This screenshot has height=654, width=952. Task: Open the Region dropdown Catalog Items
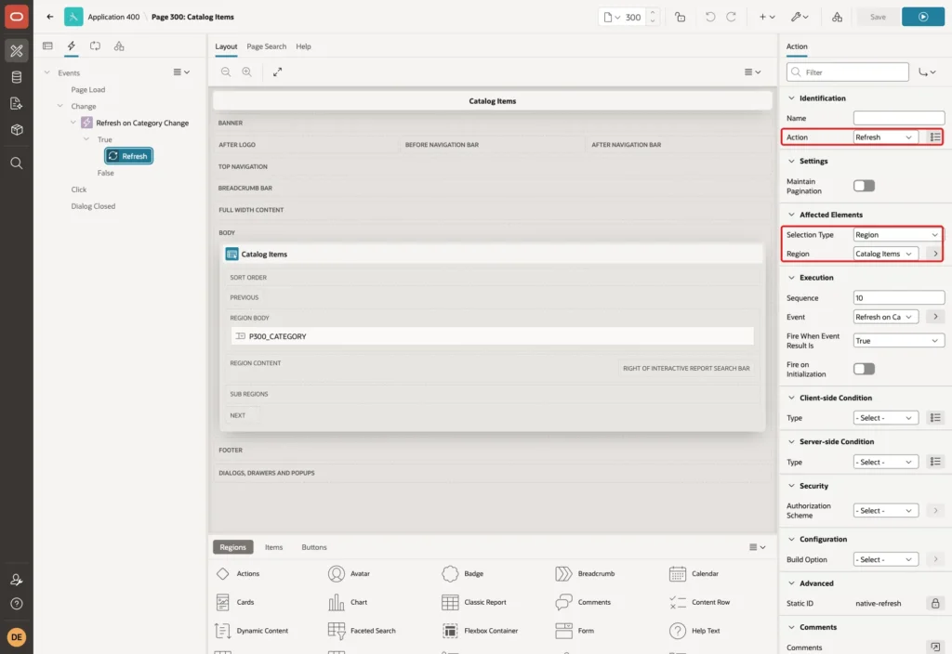coord(886,254)
